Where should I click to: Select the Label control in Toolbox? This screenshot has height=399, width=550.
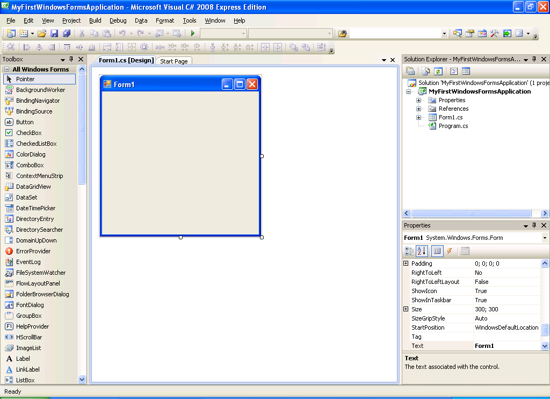39,359
